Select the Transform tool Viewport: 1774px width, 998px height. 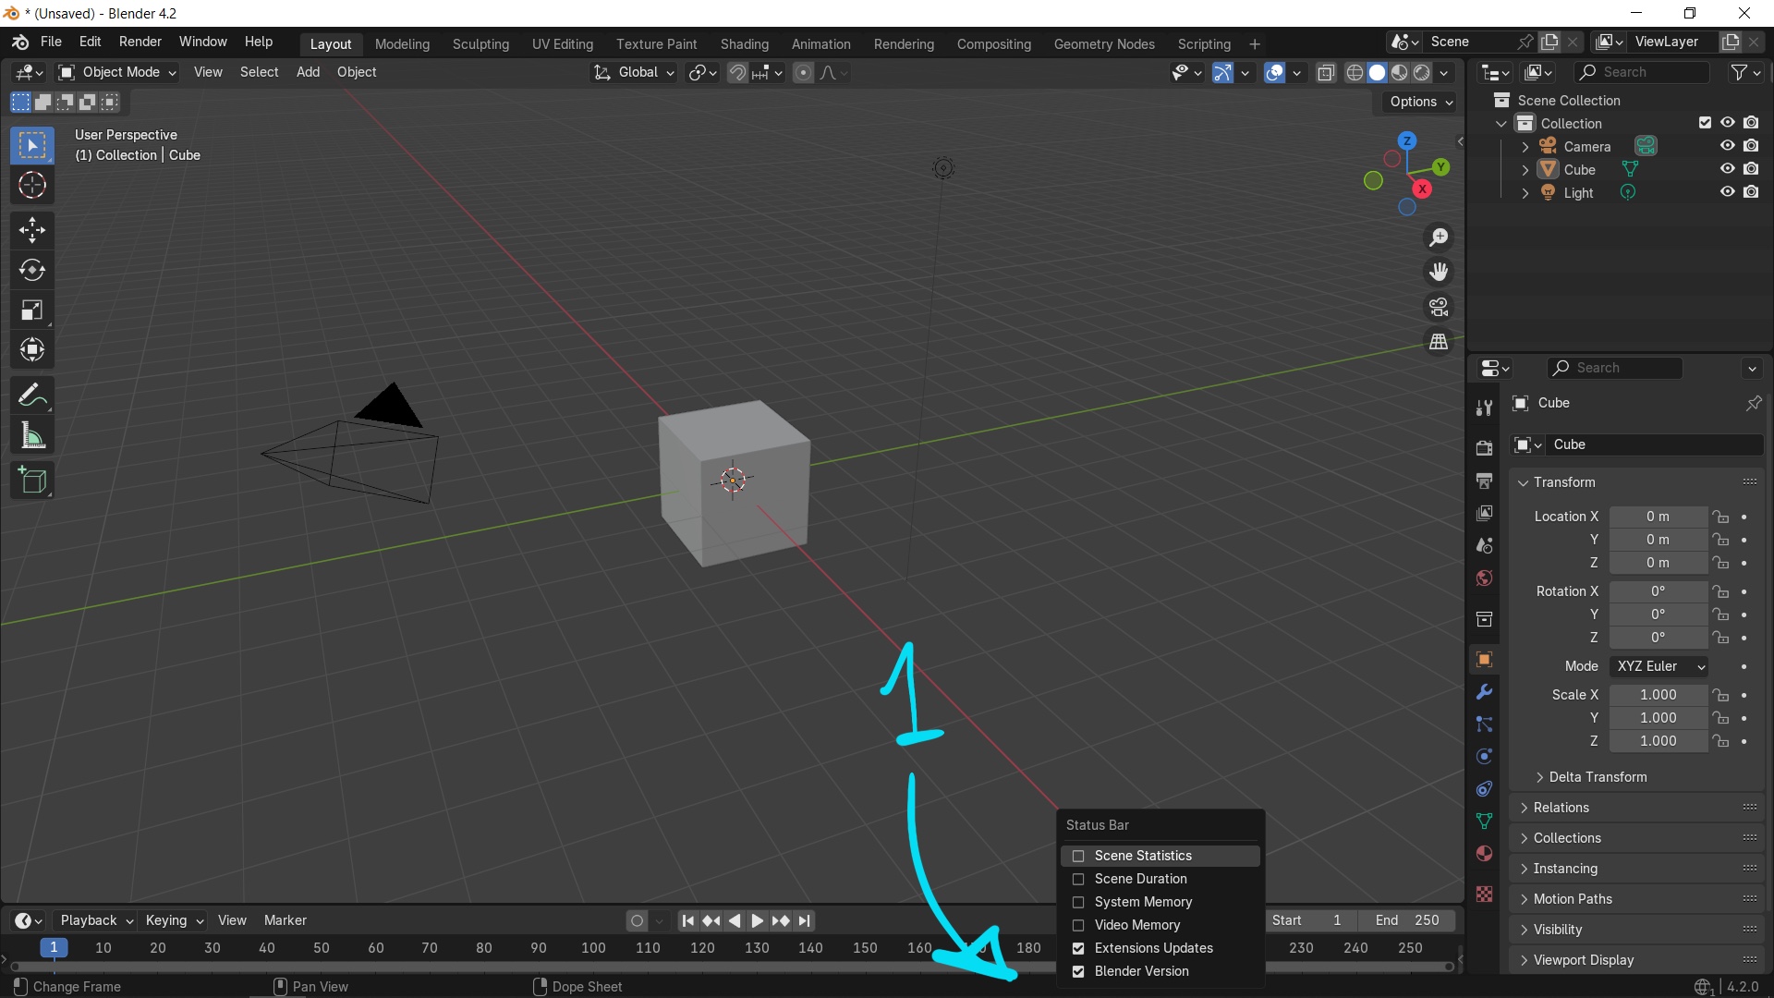[32, 350]
